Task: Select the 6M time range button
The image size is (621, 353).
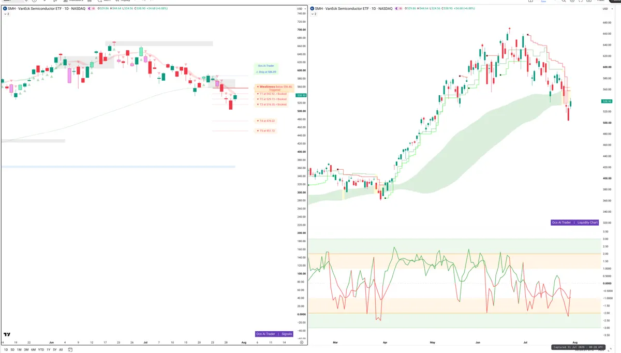Action: tap(33, 350)
